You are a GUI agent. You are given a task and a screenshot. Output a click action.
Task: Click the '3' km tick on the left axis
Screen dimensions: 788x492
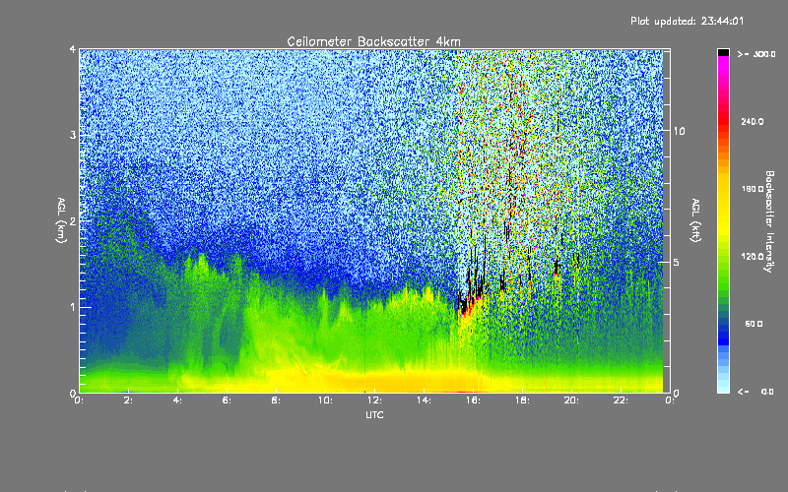72,135
